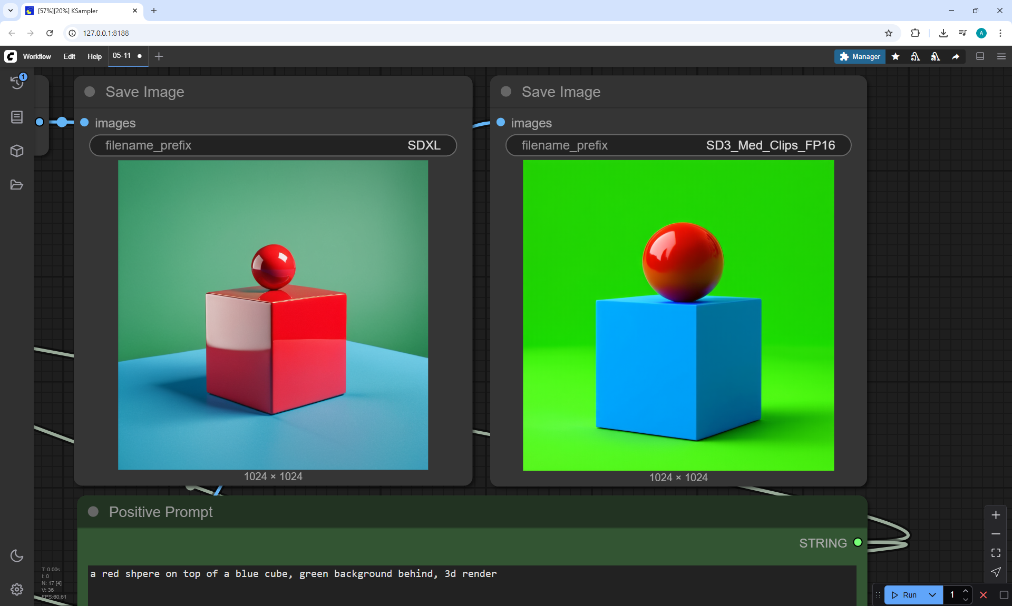The width and height of the screenshot is (1012, 606).
Task: Click the SD3_Med_Clips_FP16 filename_prefix field
Action: point(678,145)
